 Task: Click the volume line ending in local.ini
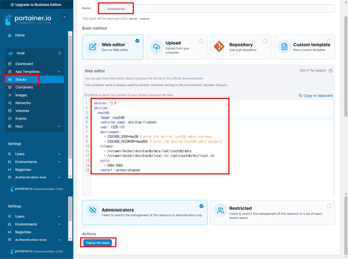(159, 156)
